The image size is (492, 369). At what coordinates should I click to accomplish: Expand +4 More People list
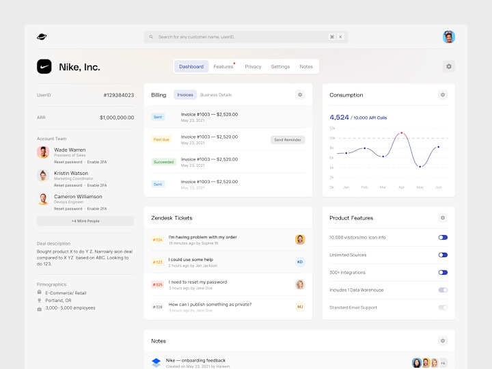(85, 221)
